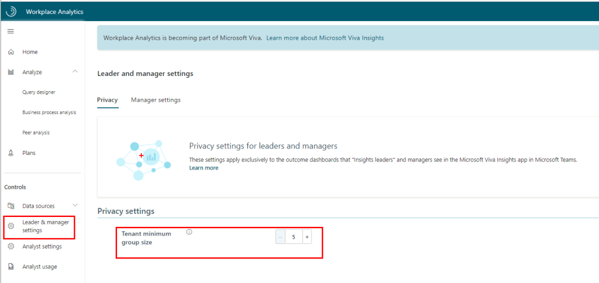Viewport: 599px width, 283px height.
Task: Click the Home house icon
Action: point(11,52)
